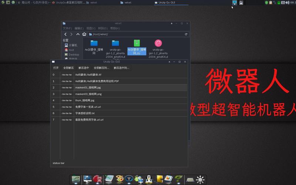
Task: Select the green zip archive file icon
Action: pyautogui.click(x=137, y=43)
